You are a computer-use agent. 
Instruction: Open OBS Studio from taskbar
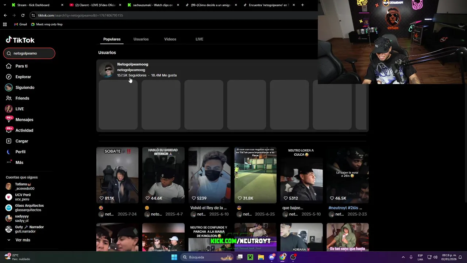pyautogui.click(x=293, y=257)
